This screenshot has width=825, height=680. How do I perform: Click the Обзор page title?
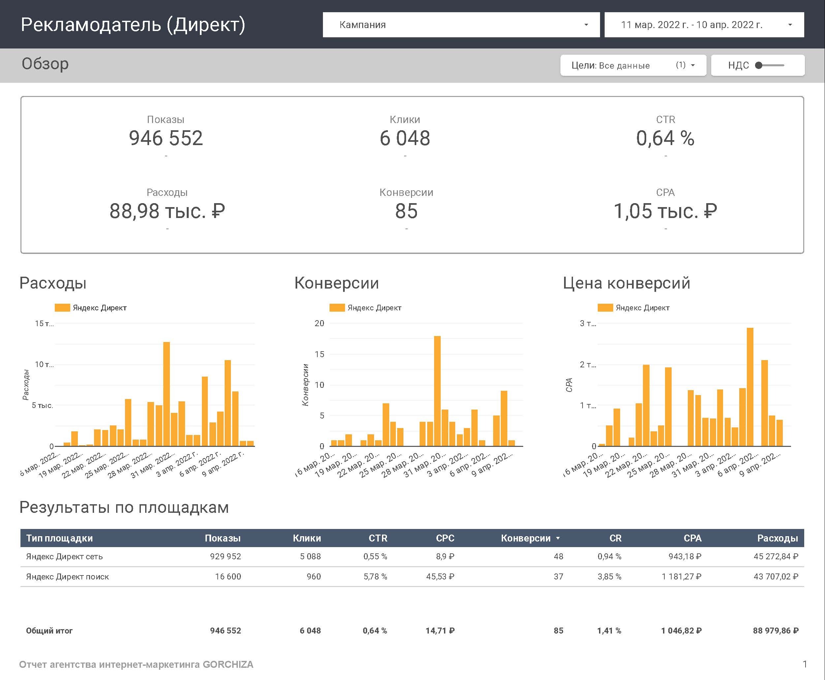pyautogui.click(x=45, y=64)
